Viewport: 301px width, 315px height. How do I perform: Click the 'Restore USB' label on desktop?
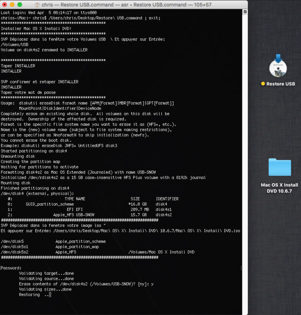[280, 84]
